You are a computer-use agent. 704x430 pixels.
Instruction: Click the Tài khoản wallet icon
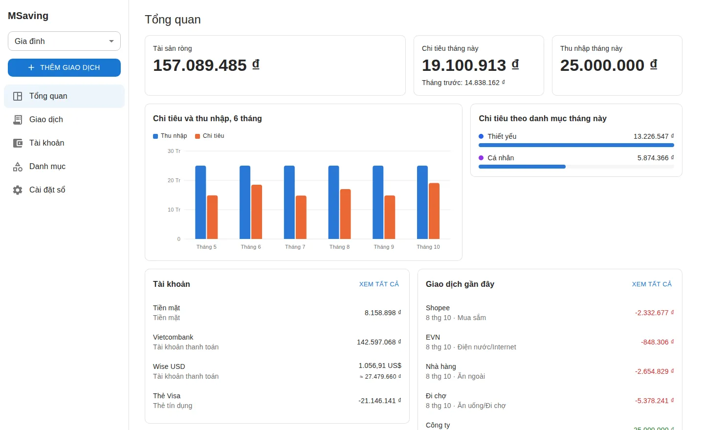(18, 143)
